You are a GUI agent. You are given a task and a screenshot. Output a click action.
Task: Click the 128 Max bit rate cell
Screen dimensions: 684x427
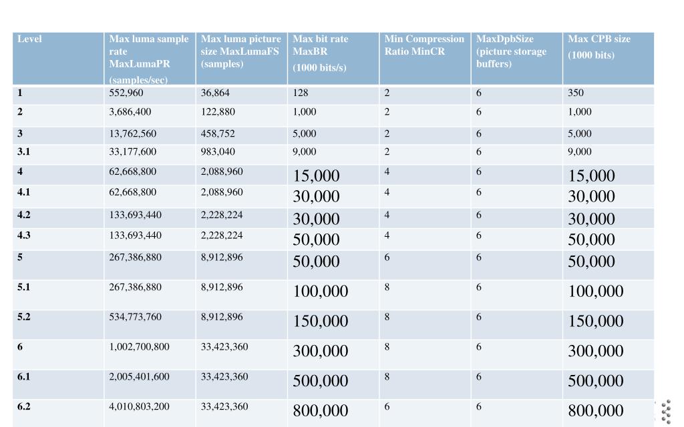tap(300, 93)
